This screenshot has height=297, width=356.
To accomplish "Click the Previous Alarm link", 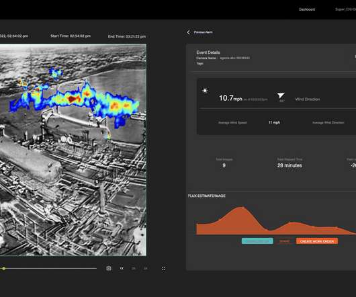I will [204, 32].
